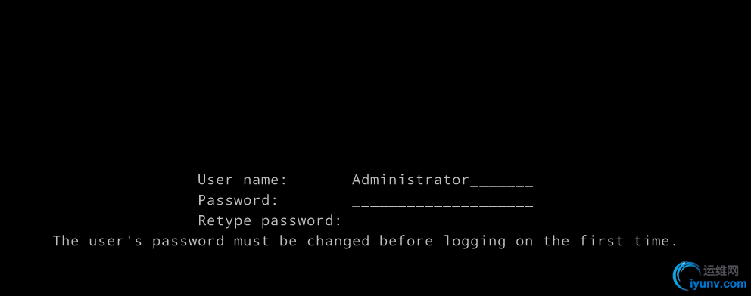Viewport: 751px width, 296px height.
Task: Click the Retype password: label
Action: pos(270,221)
